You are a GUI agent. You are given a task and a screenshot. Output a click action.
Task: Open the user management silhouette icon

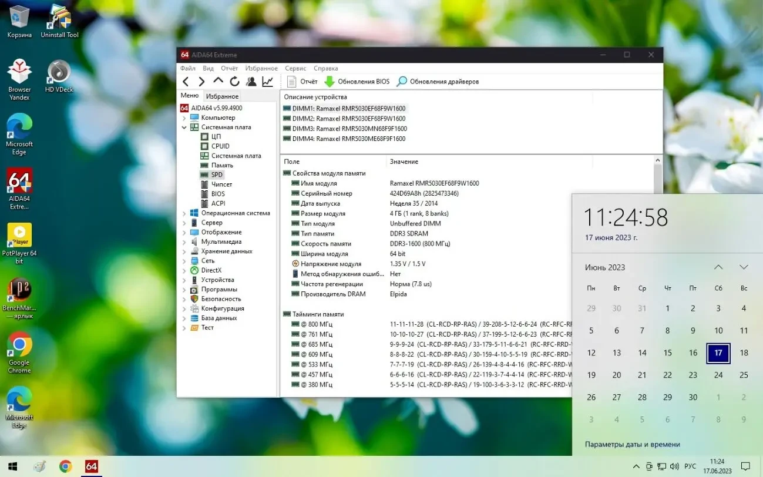(x=251, y=82)
